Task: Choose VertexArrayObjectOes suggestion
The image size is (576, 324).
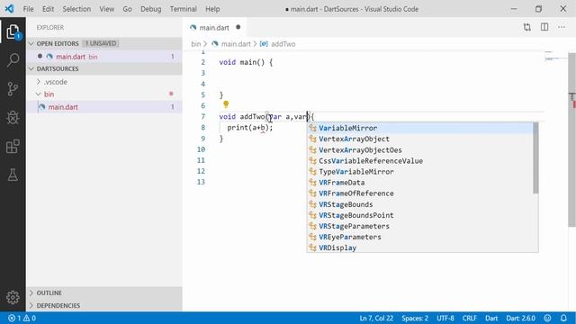Action: tap(420, 150)
